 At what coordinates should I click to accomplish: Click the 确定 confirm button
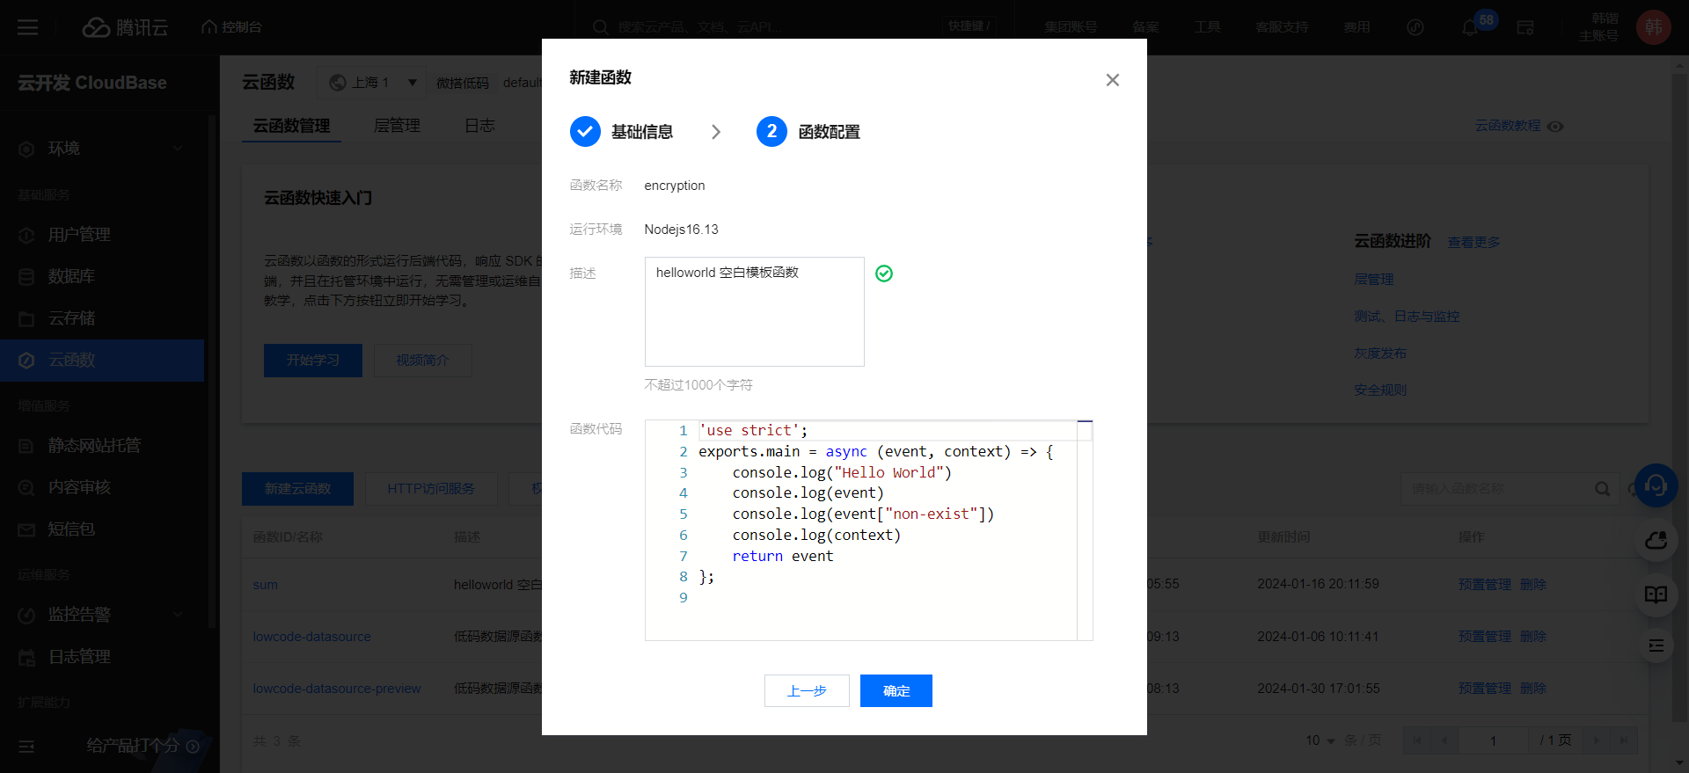click(896, 690)
